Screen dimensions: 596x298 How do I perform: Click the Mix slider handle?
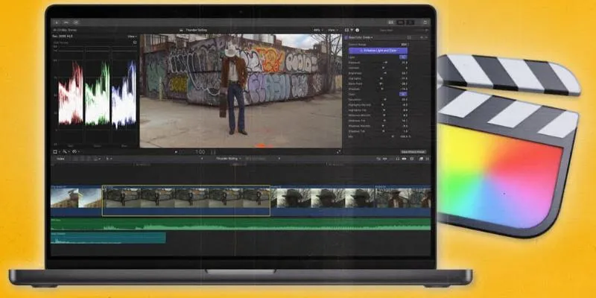click(x=393, y=136)
